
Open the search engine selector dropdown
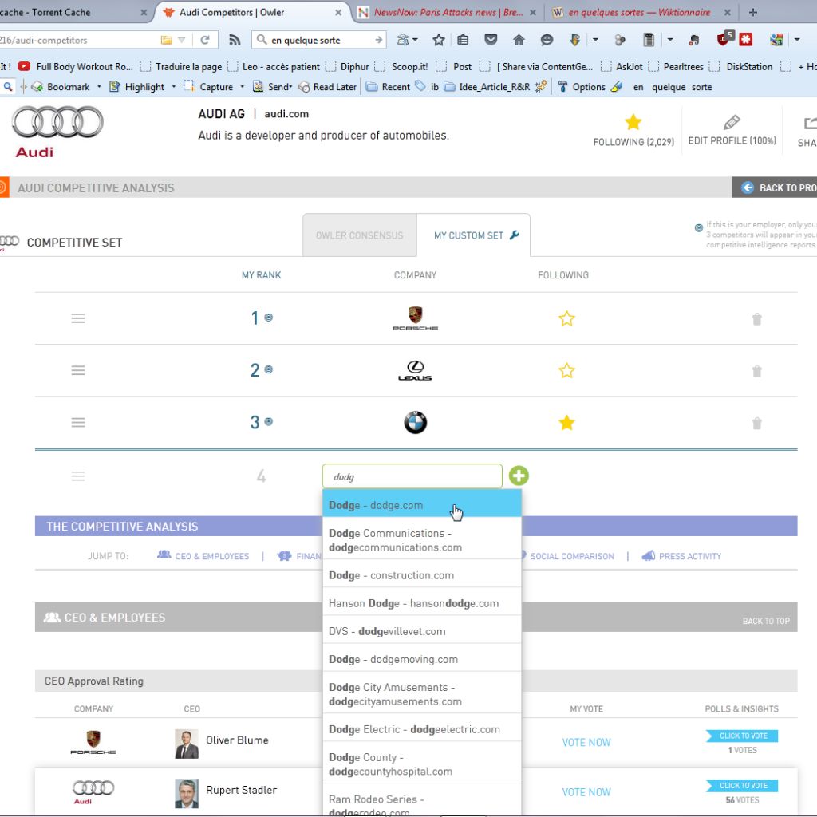click(x=262, y=40)
